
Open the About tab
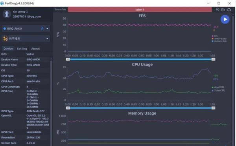point(35,49)
